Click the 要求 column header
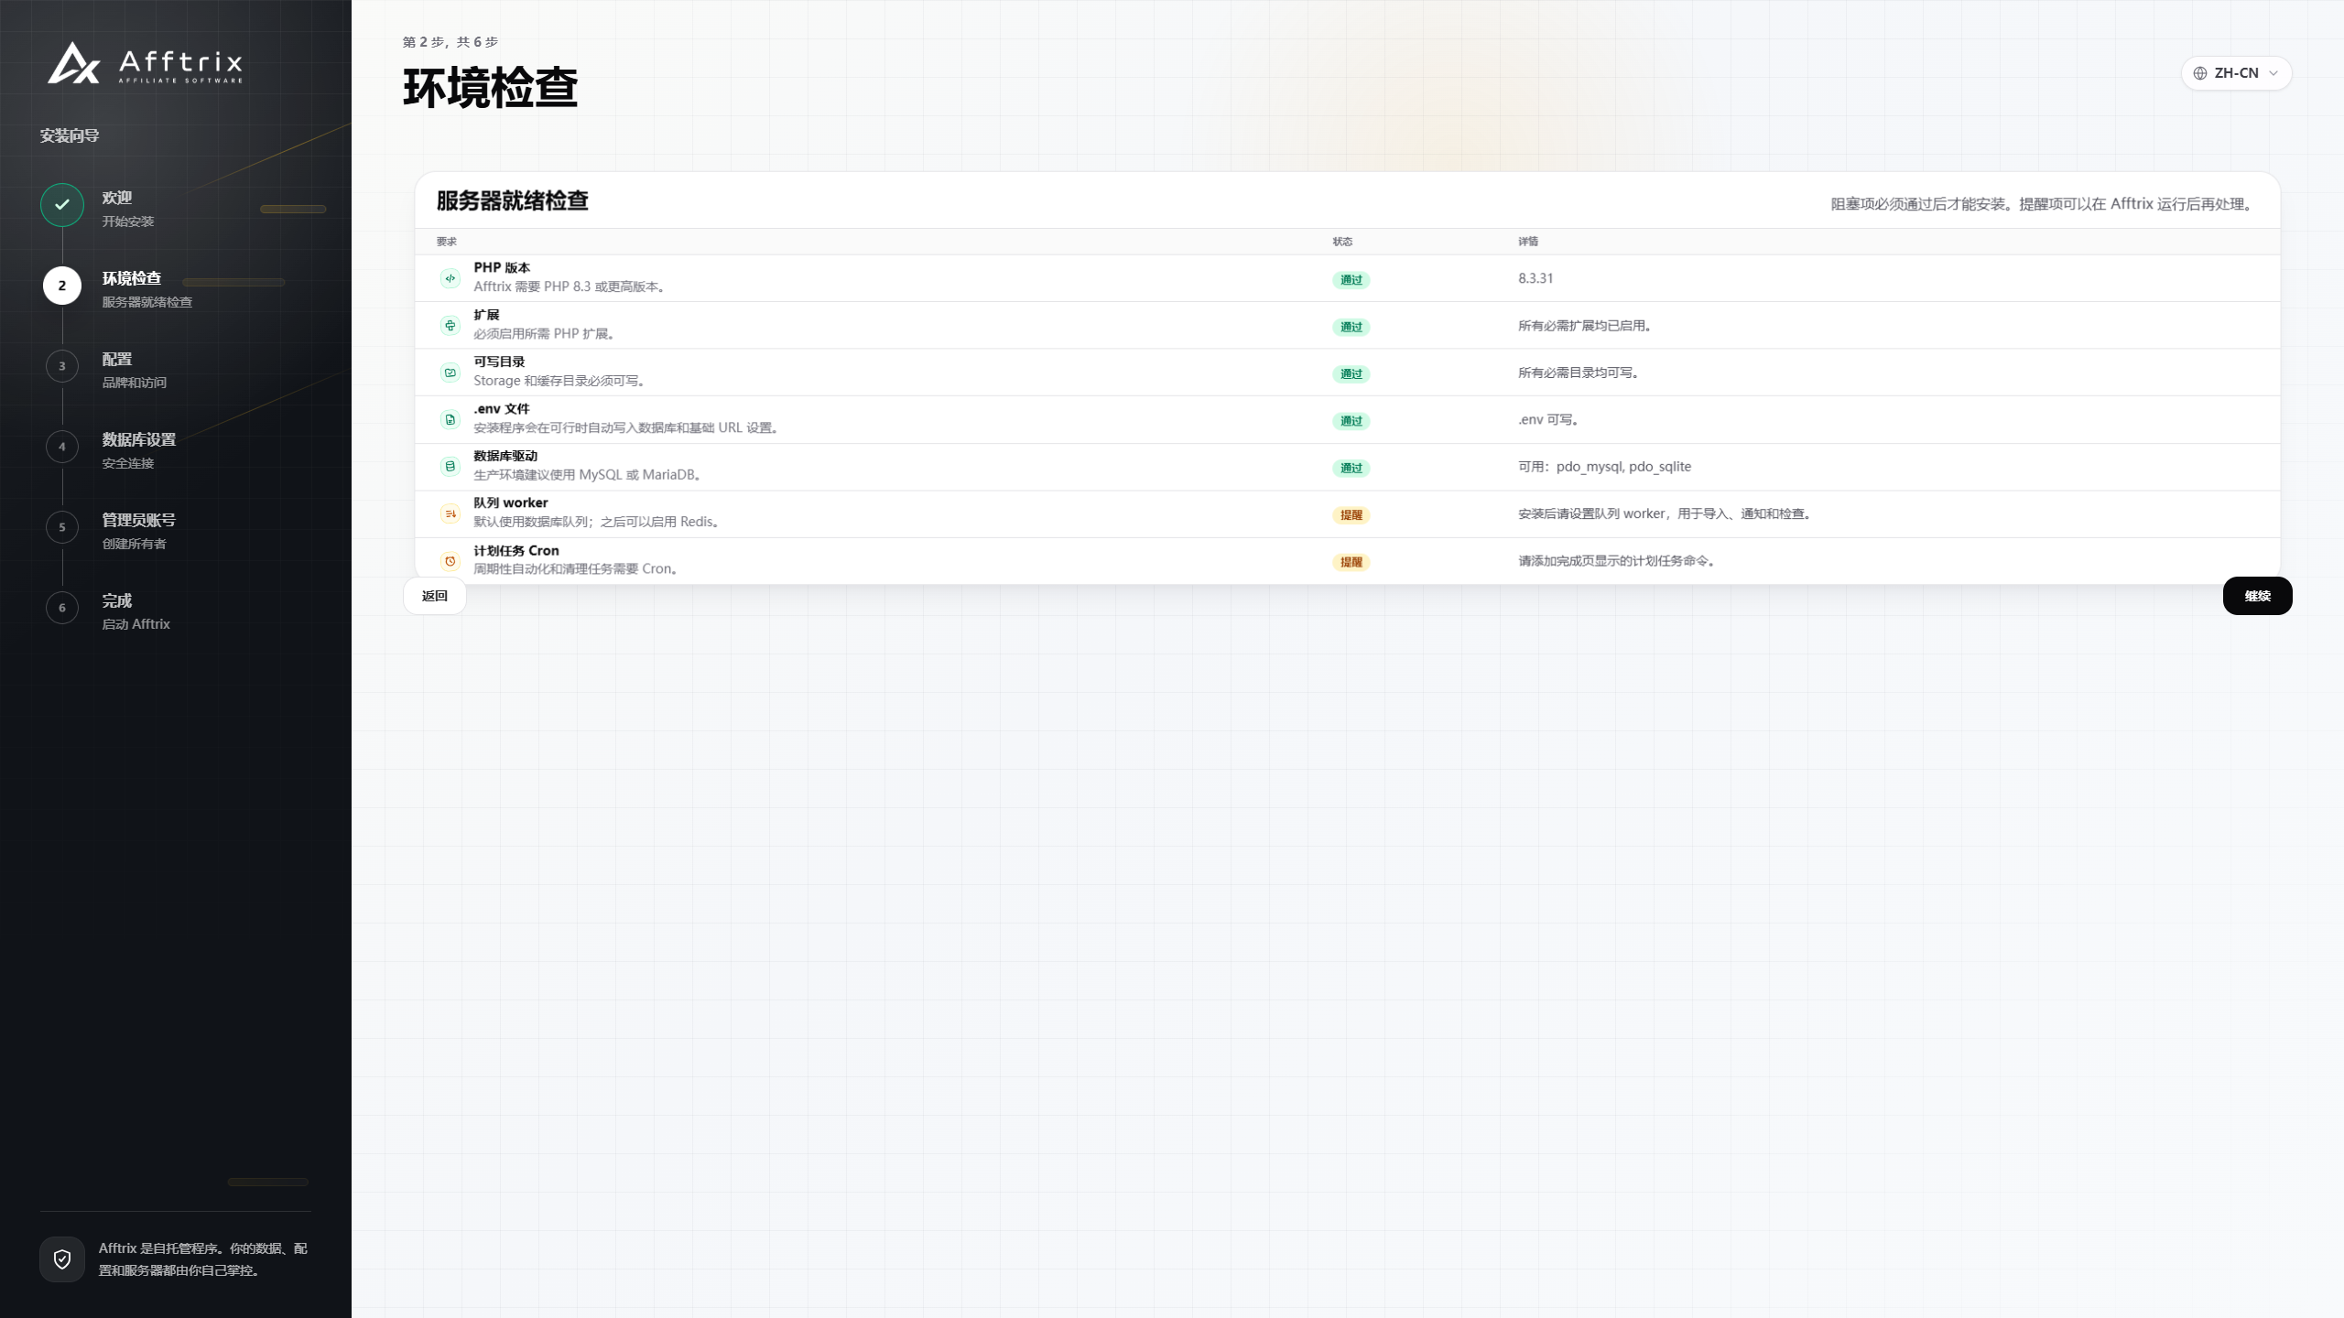The width and height of the screenshot is (2344, 1318). (447, 242)
